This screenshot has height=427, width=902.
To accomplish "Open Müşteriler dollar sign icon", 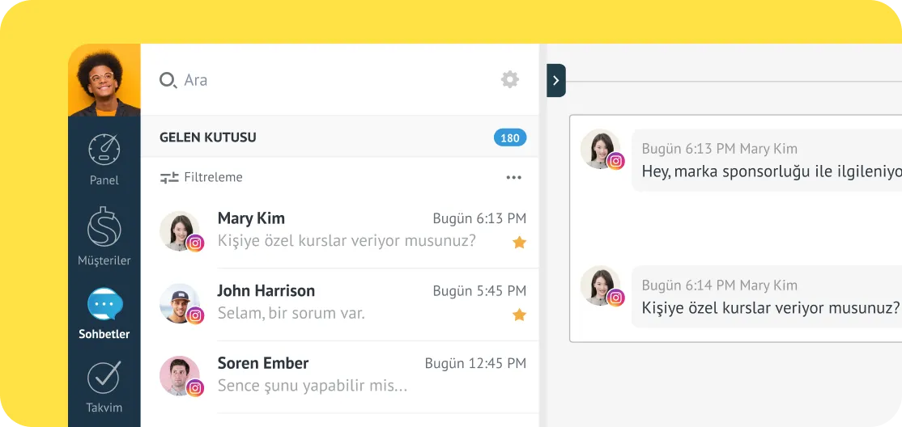I will (104, 227).
